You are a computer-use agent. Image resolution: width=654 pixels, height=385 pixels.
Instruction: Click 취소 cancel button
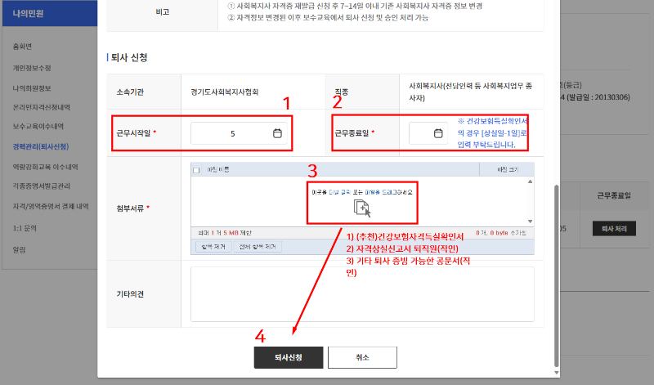point(362,357)
